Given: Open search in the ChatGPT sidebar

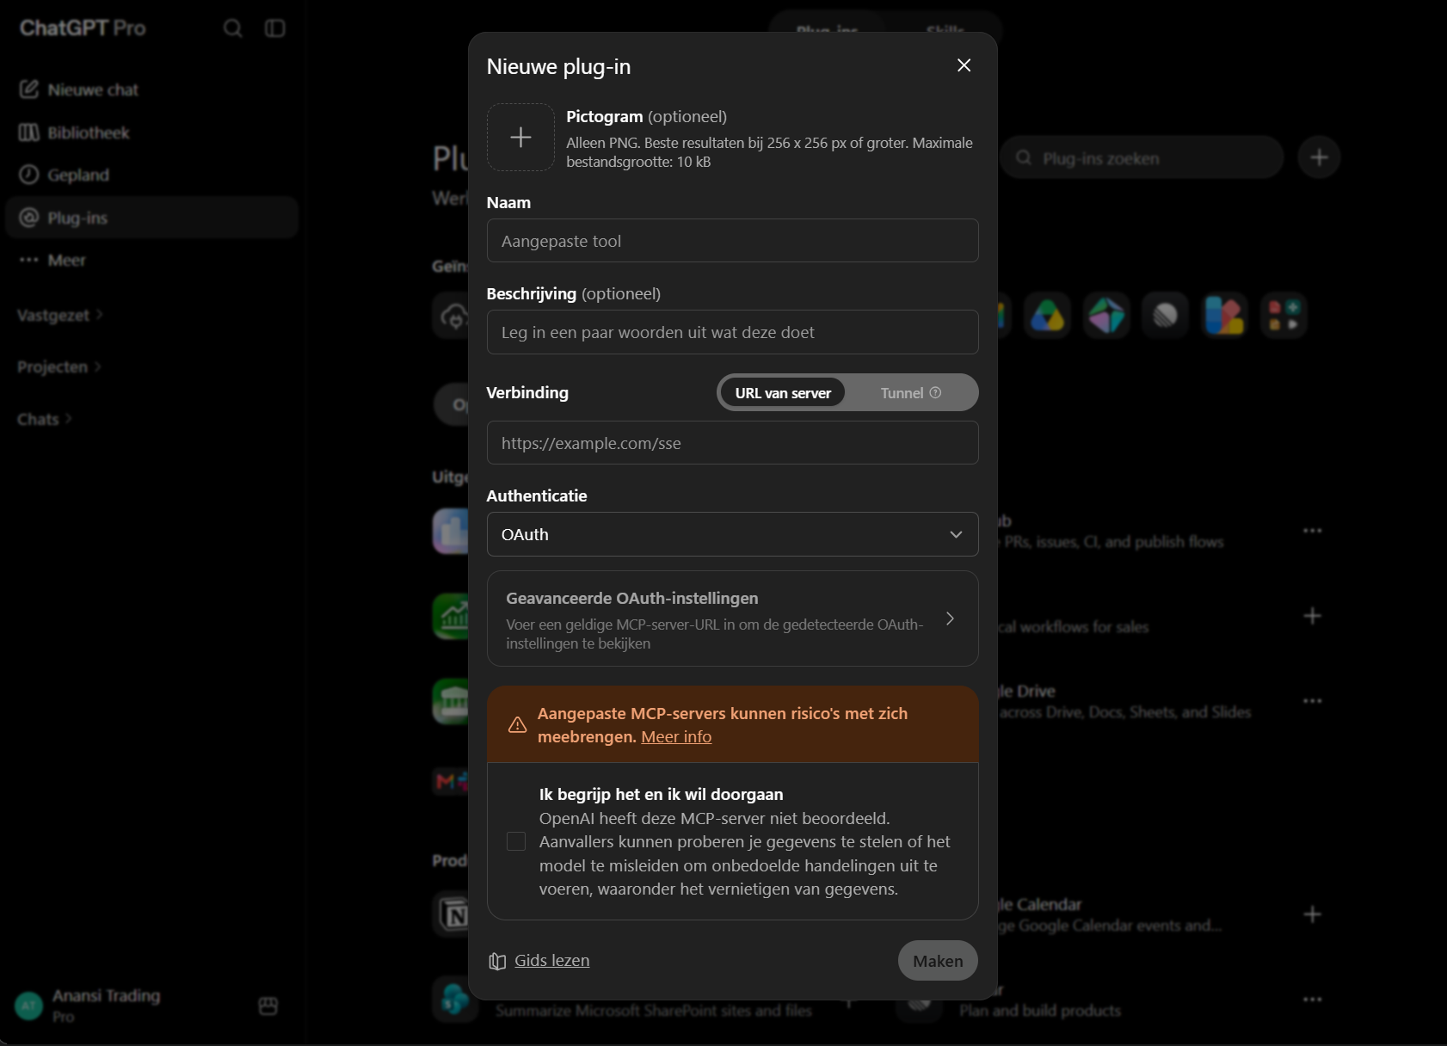Looking at the screenshot, I should (232, 28).
